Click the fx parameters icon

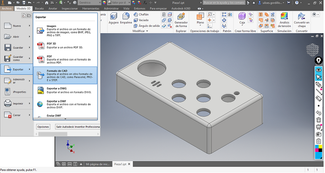click(145, 3)
